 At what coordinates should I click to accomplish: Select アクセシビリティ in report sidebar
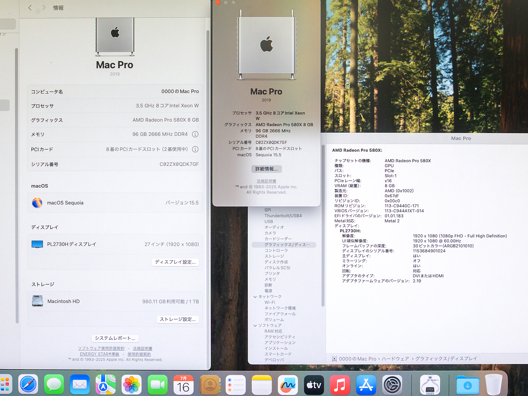coord(280,337)
